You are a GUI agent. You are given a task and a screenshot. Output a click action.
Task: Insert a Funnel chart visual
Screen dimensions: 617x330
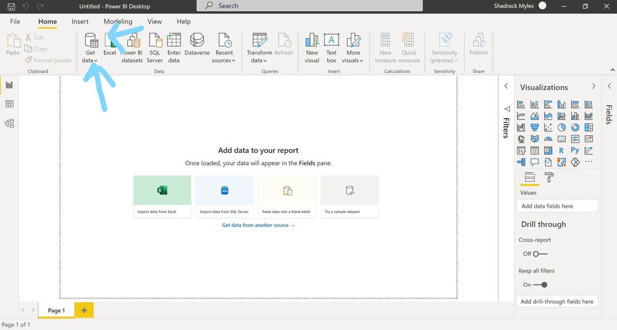(534, 127)
